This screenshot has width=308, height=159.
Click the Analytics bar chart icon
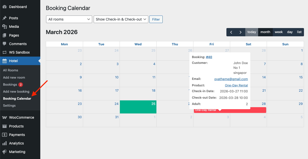(x=5, y=143)
